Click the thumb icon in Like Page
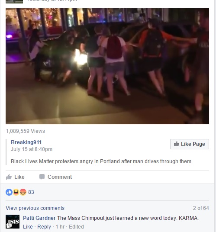The image size is (216, 232). (176, 144)
